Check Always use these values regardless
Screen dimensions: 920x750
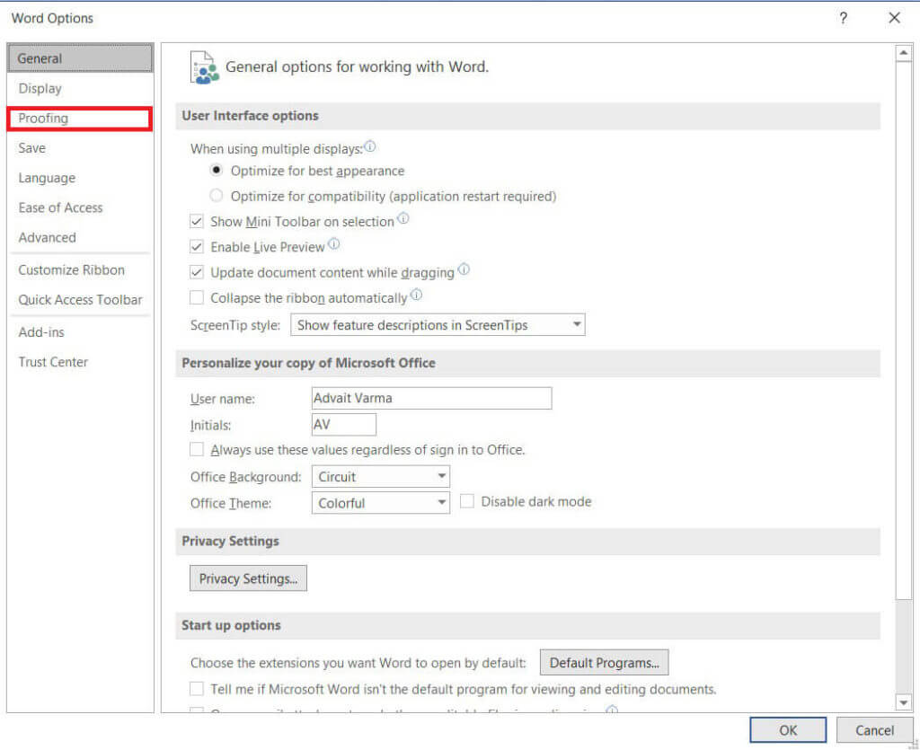click(x=197, y=450)
